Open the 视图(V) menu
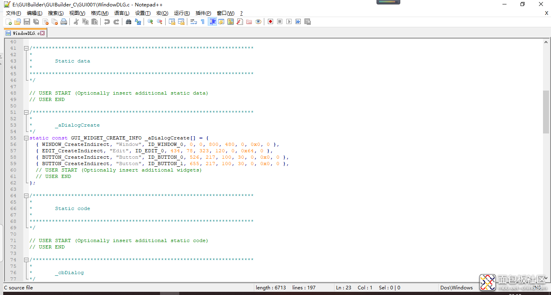This screenshot has height=295, width=551. [77, 13]
